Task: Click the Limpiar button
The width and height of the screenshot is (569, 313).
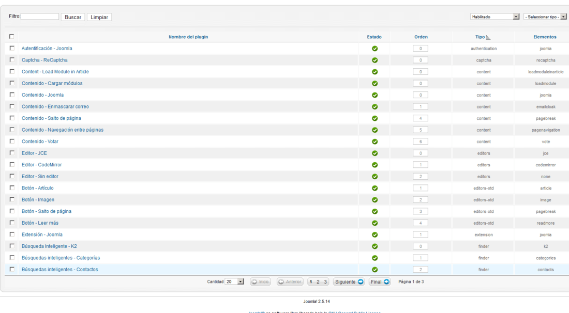Action: pyautogui.click(x=99, y=17)
